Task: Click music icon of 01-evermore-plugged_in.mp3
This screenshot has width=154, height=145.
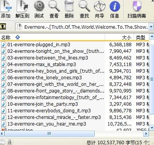Action: coord(3,45)
